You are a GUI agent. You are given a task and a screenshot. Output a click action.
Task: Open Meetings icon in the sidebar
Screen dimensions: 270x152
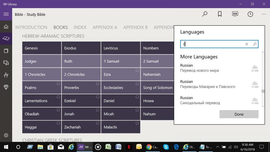click(x=6, y=75)
